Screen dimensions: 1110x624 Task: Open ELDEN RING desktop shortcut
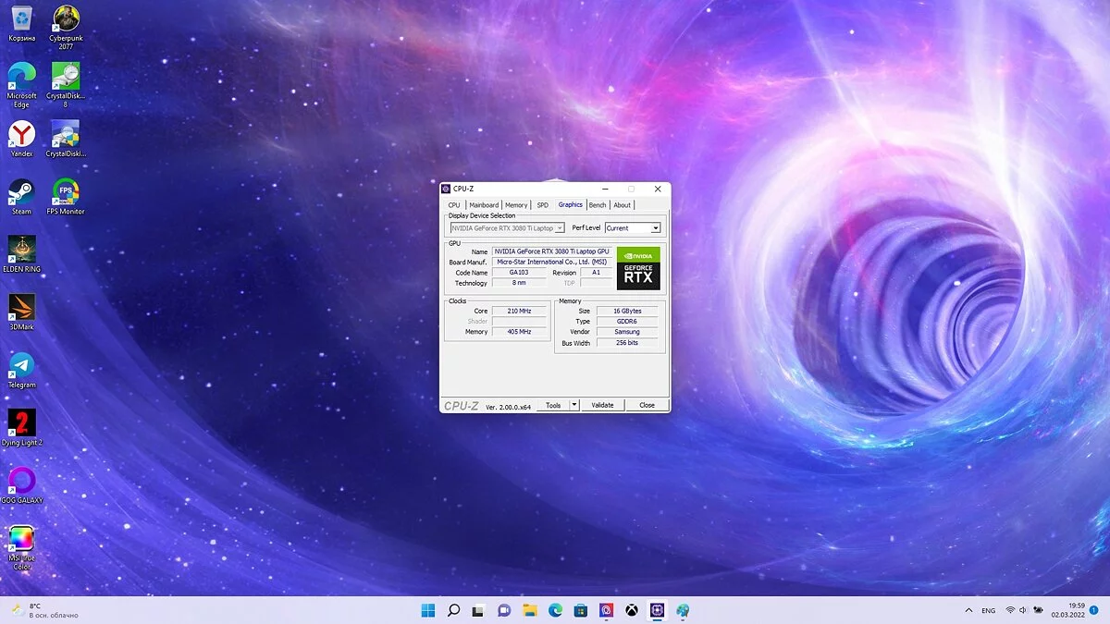(22, 250)
